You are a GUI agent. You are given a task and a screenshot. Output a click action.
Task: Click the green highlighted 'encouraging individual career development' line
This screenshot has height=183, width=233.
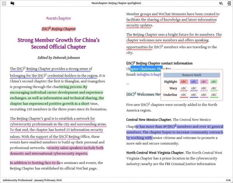coord(56,92)
